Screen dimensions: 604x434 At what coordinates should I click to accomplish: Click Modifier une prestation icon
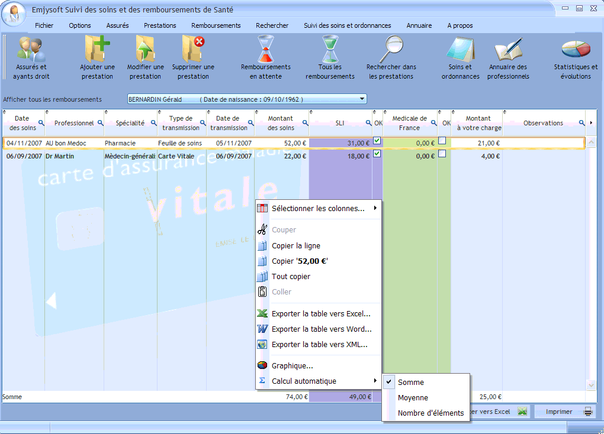tap(145, 49)
